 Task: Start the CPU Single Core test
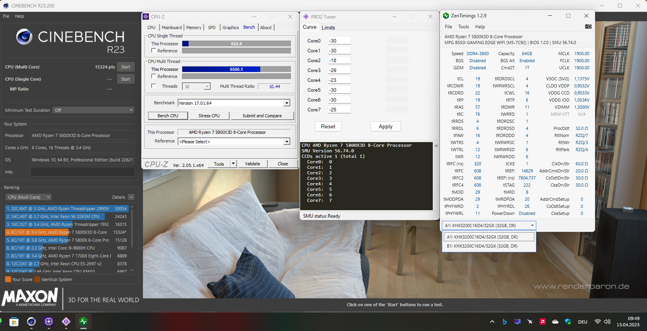click(126, 79)
